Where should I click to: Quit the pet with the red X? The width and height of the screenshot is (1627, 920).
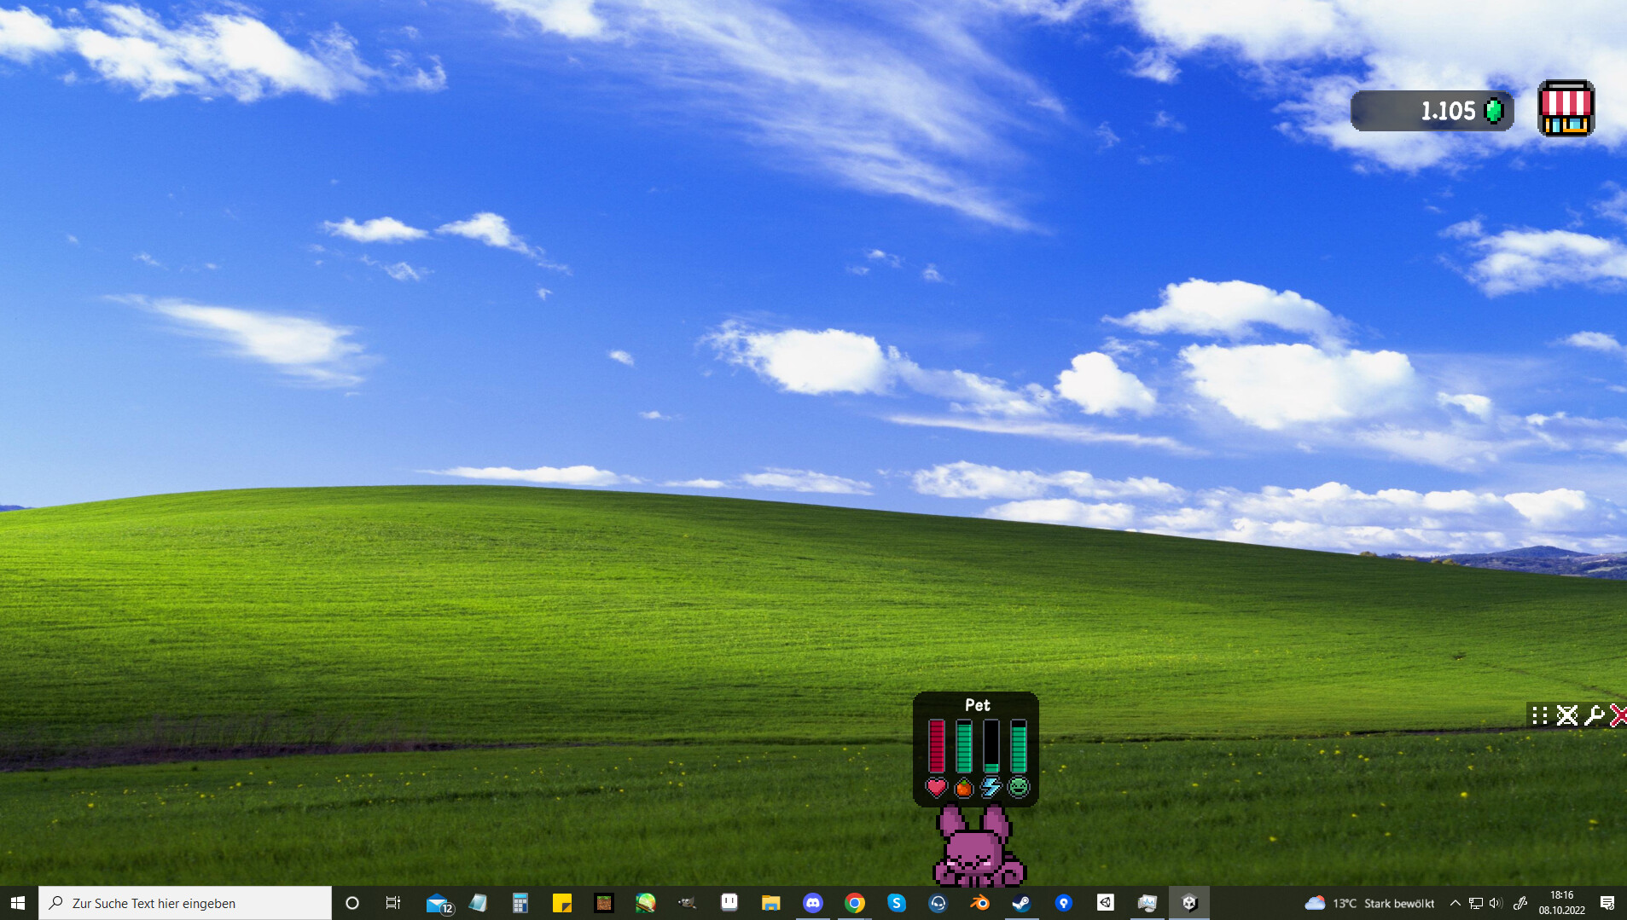pos(1619,716)
